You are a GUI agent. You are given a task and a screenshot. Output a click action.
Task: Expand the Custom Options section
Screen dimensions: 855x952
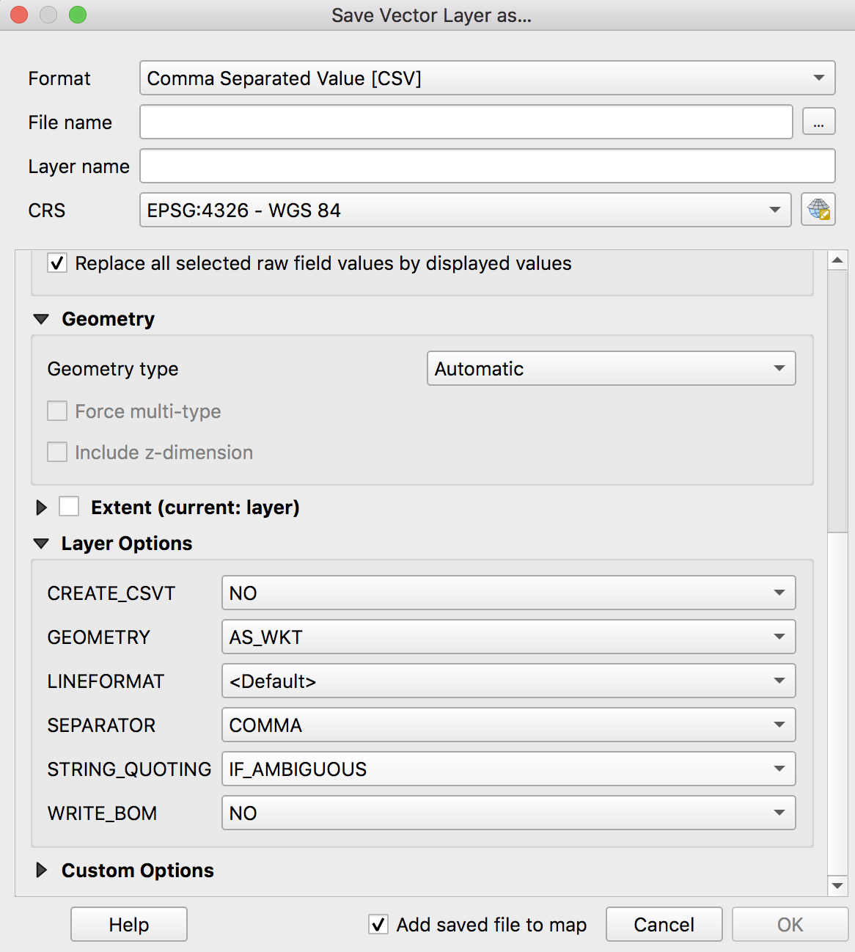(42, 871)
